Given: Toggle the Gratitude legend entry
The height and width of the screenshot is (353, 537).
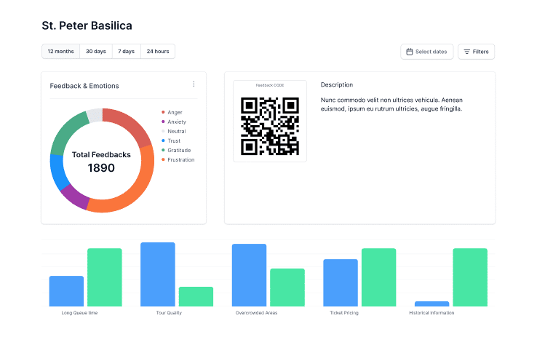Looking at the screenshot, I should point(178,150).
